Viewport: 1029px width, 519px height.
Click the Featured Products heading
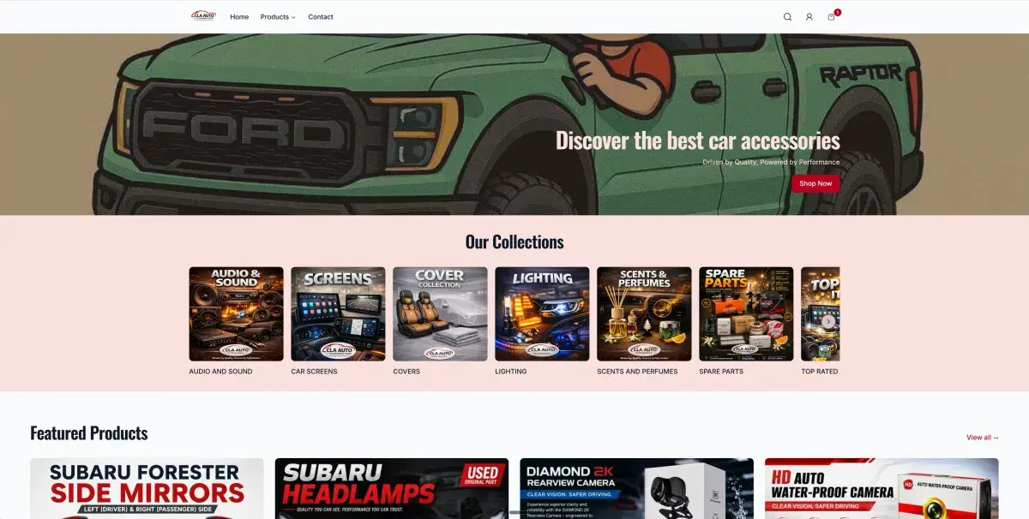[89, 433]
